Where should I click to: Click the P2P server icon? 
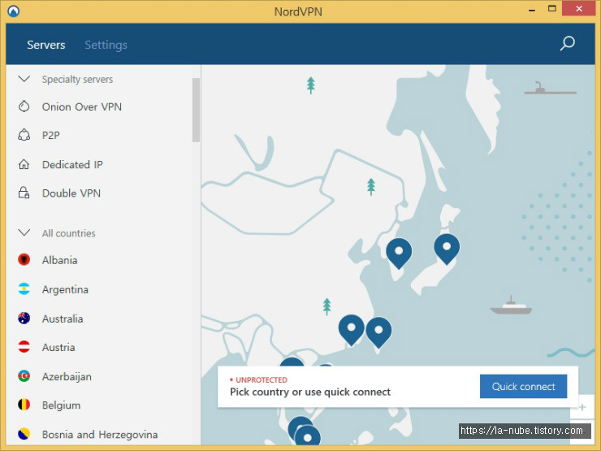click(24, 135)
